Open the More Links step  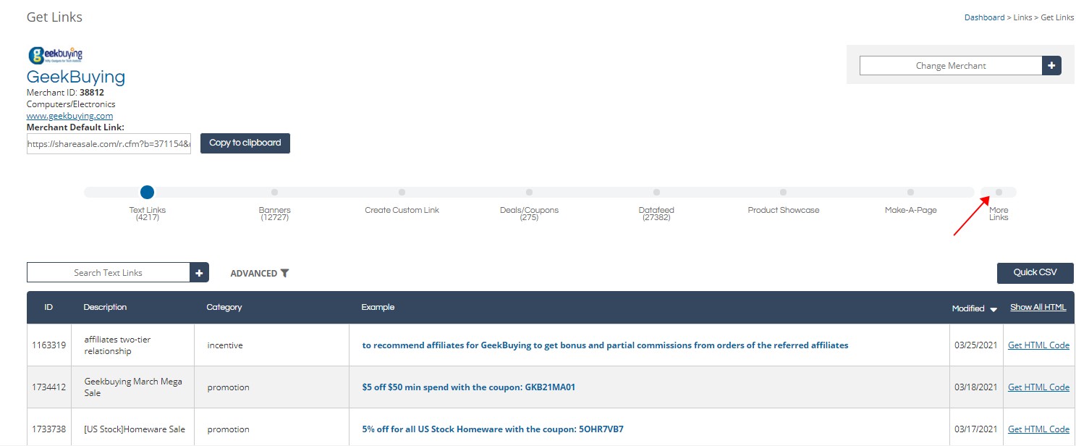[999, 192]
